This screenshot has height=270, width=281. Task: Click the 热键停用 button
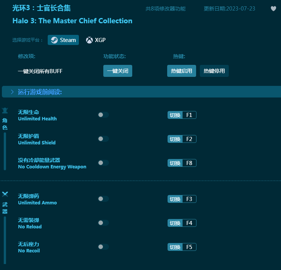coord(214,71)
